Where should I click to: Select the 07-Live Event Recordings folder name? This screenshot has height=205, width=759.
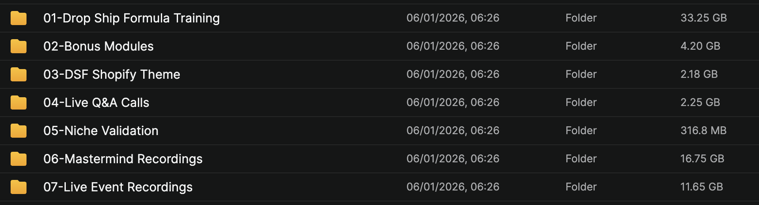point(118,187)
